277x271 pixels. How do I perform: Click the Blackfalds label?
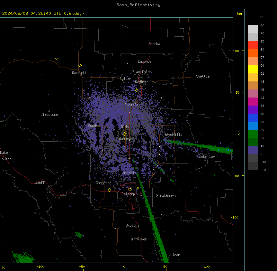point(142,72)
